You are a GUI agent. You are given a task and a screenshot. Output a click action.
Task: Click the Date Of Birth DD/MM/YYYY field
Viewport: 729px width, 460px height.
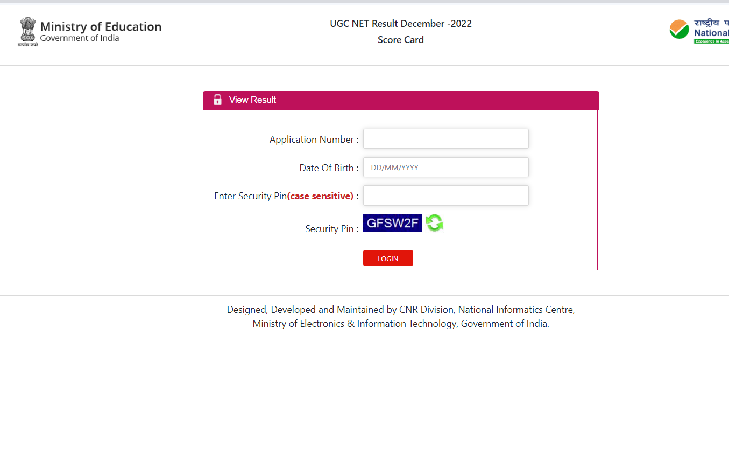point(445,168)
